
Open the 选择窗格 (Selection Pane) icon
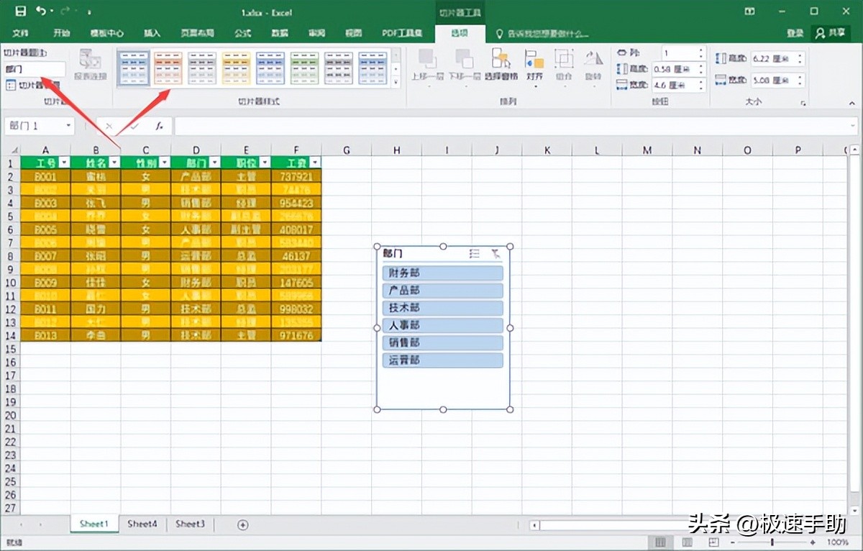tap(501, 62)
